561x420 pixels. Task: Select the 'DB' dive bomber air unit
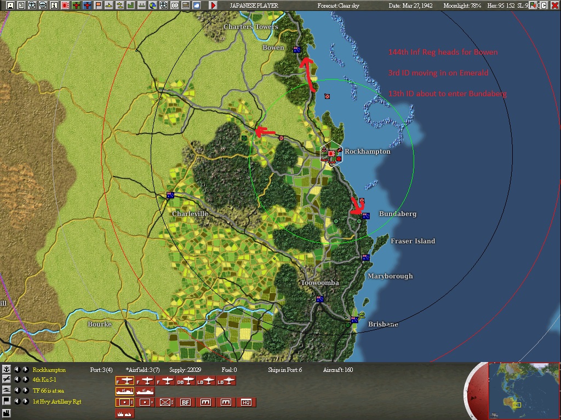click(x=186, y=381)
